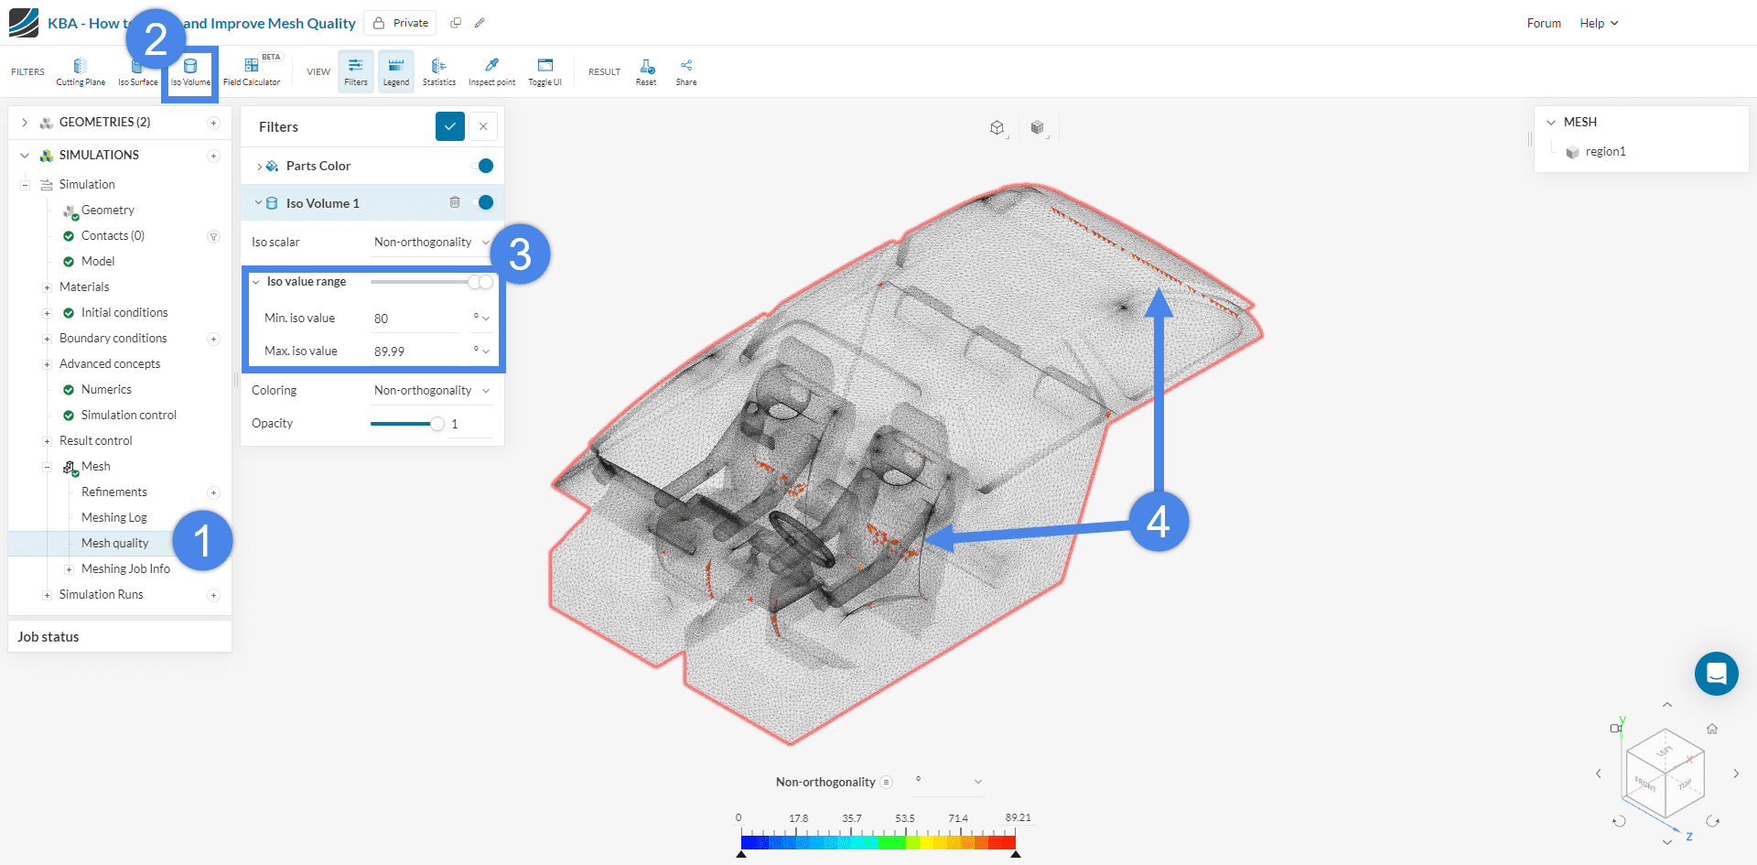Click the Iso Surface filter icon

(x=137, y=71)
